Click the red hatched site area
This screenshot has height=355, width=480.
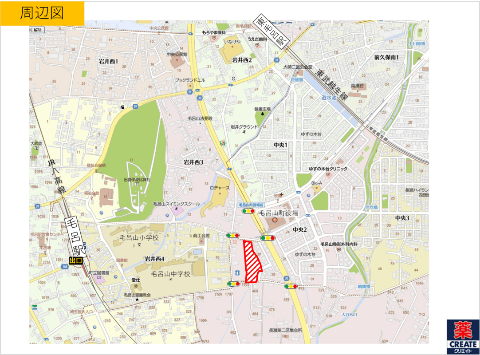click(x=253, y=262)
